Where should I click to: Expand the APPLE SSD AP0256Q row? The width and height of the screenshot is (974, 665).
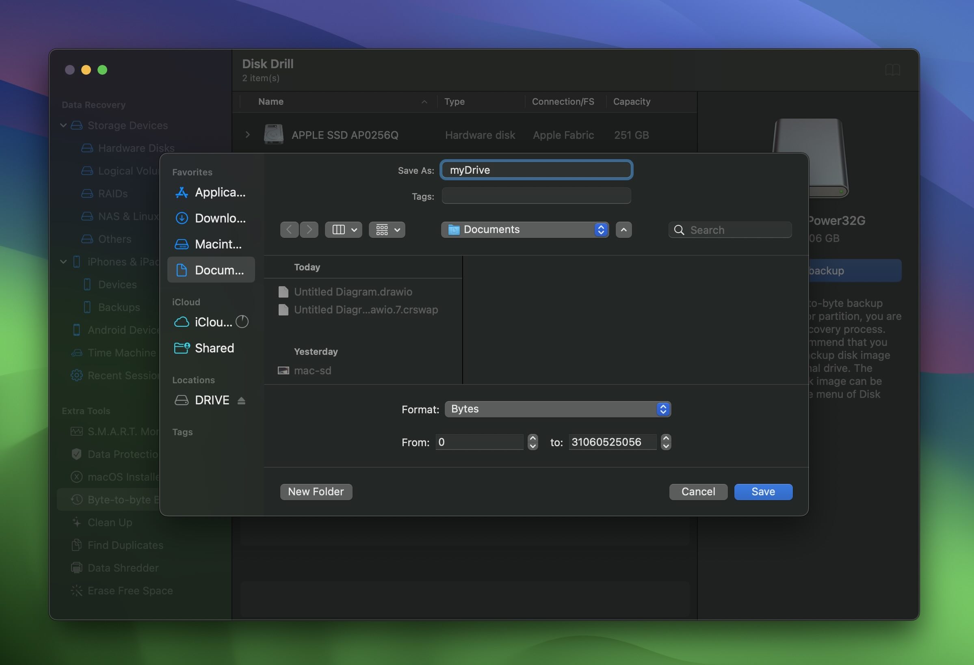click(x=248, y=134)
